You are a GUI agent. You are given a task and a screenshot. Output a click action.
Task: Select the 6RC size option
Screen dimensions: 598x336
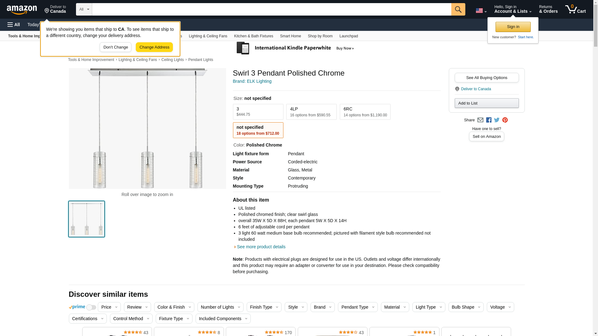(365, 112)
